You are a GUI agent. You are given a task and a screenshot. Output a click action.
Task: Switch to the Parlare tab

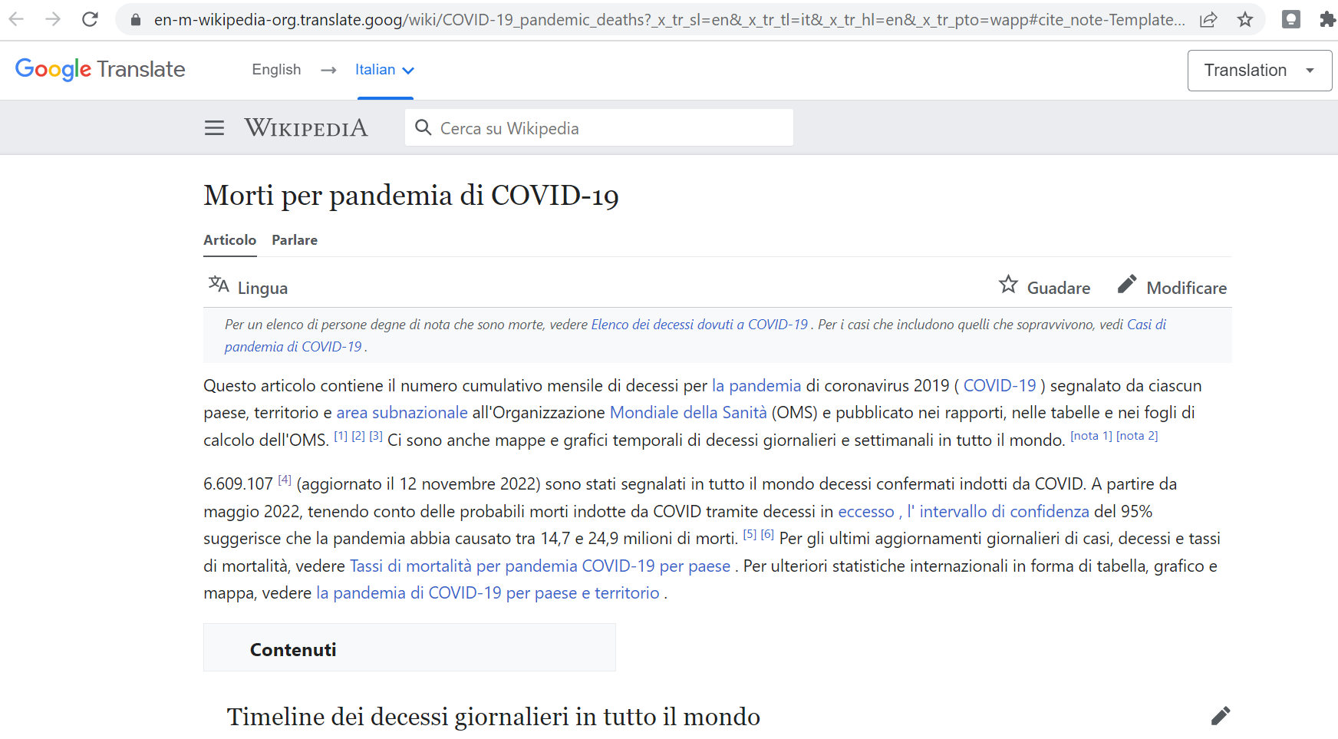tap(294, 240)
